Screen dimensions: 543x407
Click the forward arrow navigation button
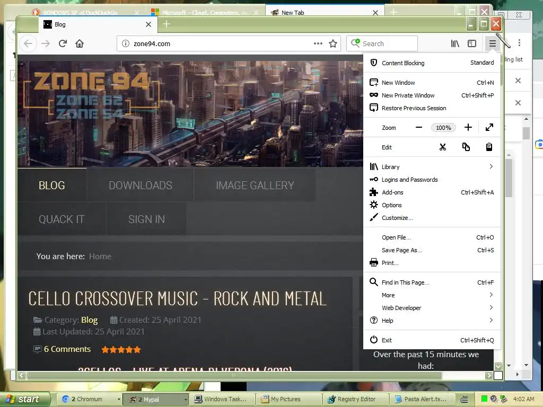click(x=46, y=43)
